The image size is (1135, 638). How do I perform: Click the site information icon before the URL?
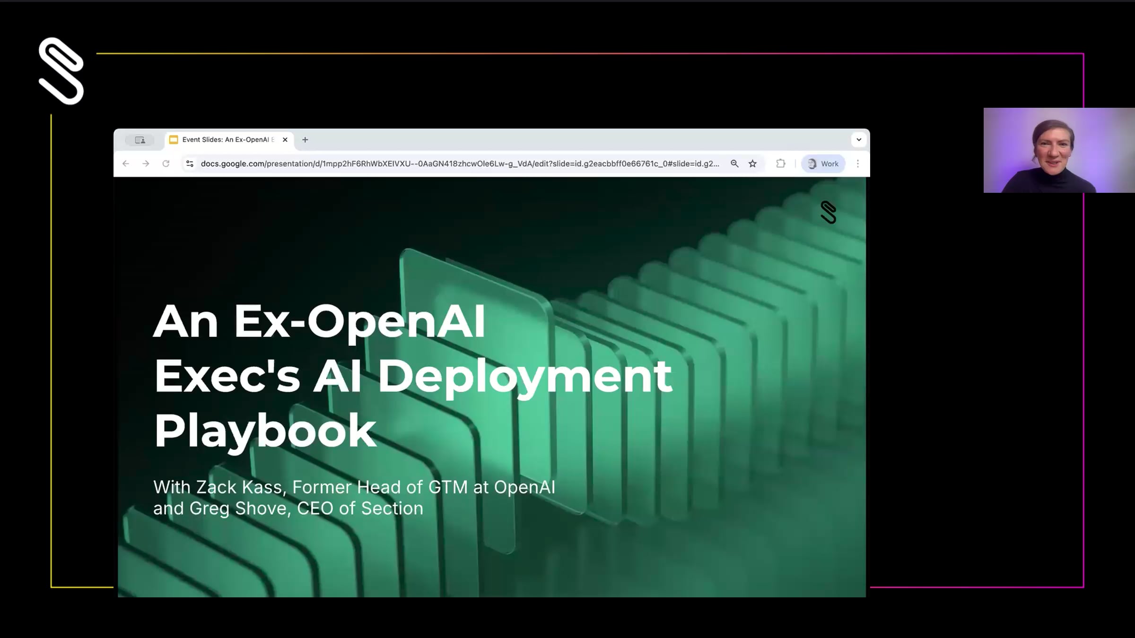pyautogui.click(x=189, y=164)
